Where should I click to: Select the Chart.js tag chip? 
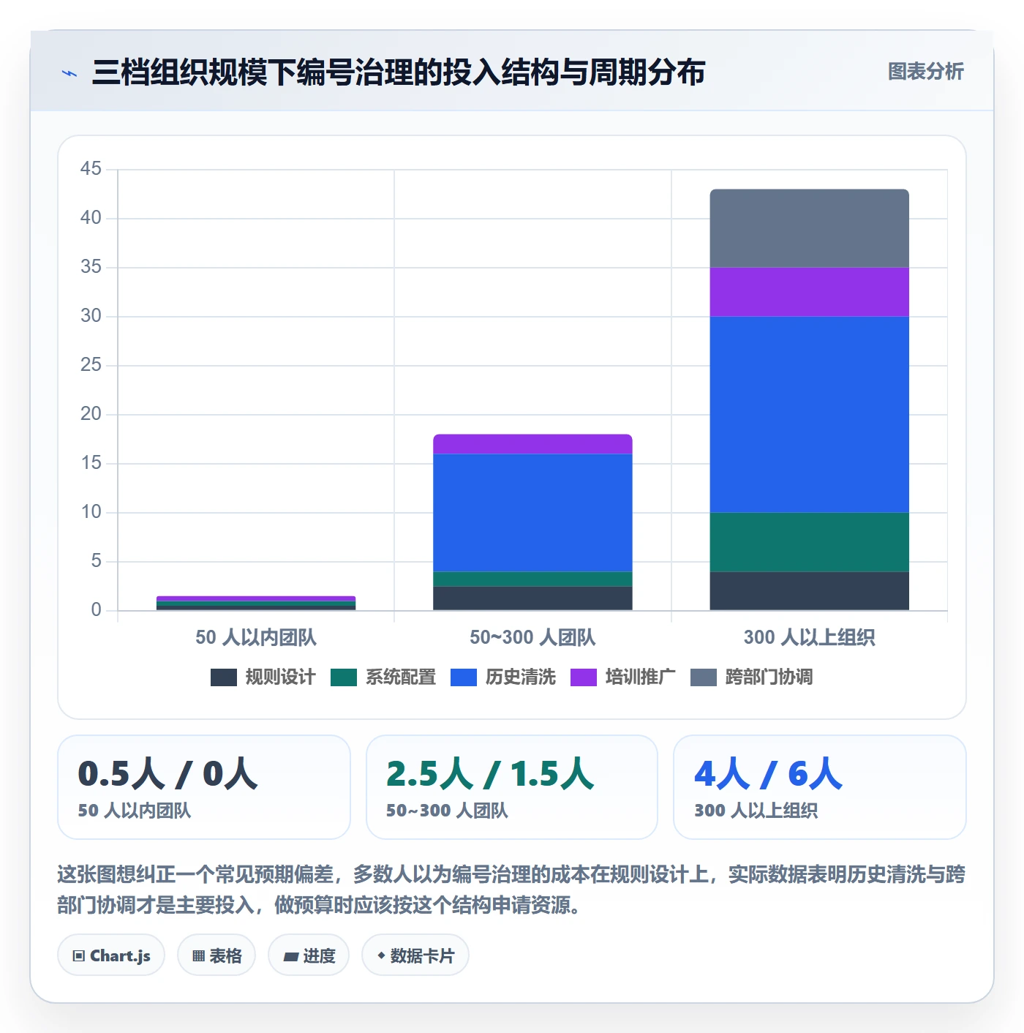[111, 955]
